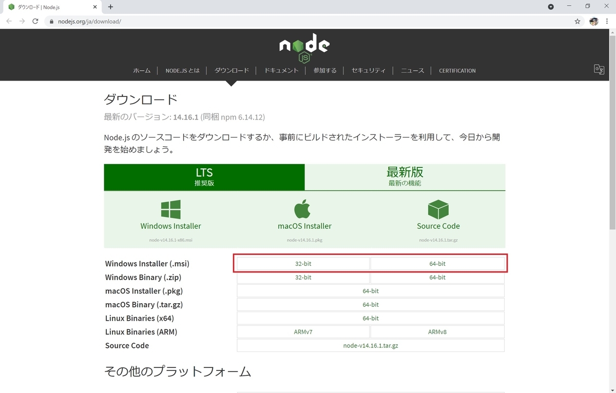The width and height of the screenshot is (616, 393).
Task: Open the 参加する nav item
Action: pyautogui.click(x=325, y=70)
